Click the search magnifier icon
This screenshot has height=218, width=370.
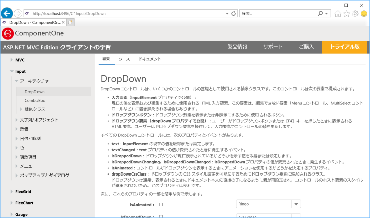pos(320,14)
